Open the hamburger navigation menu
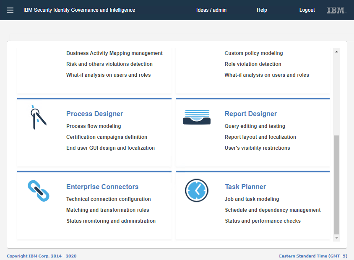The width and height of the screenshot is (354, 260). pyautogui.click(x=10, y=10)
